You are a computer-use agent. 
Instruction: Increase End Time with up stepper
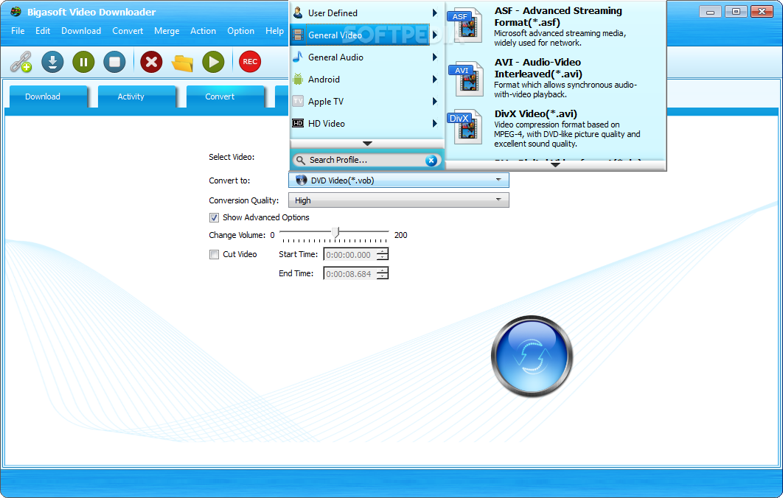pos(383,271)
